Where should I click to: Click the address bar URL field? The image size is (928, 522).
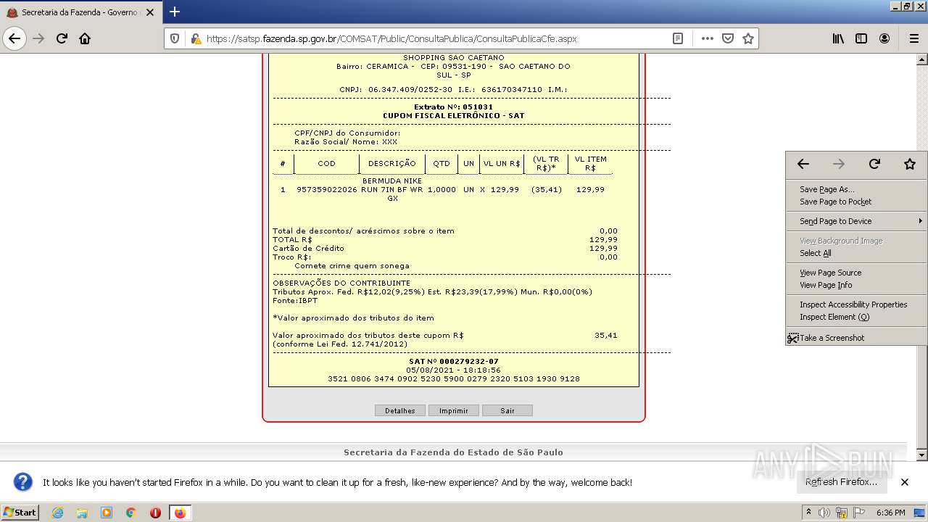tap(434, 38)
